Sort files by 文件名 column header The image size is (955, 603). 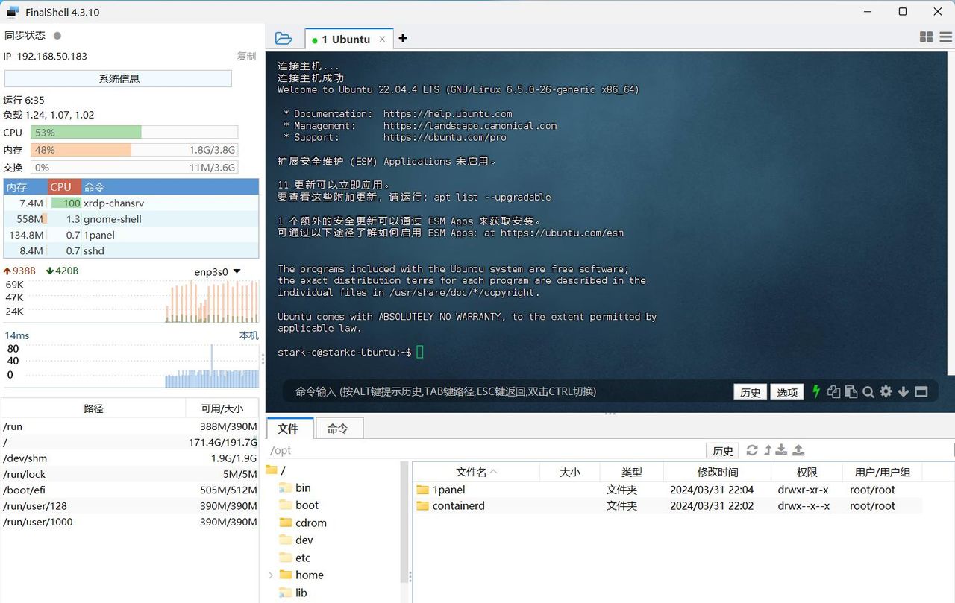point(476,472)
